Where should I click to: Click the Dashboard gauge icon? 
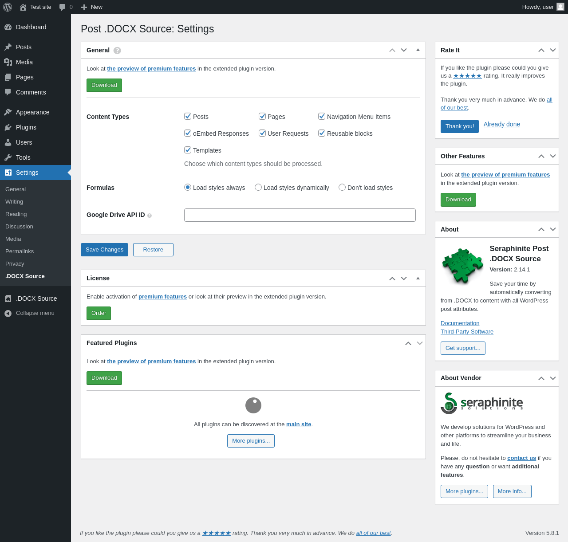[8, 27]
